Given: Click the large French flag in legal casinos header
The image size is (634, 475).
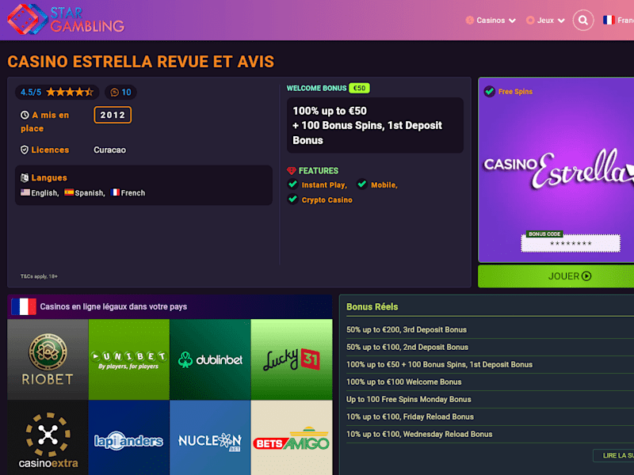Looking at the screenshot, I should [24, 306].
